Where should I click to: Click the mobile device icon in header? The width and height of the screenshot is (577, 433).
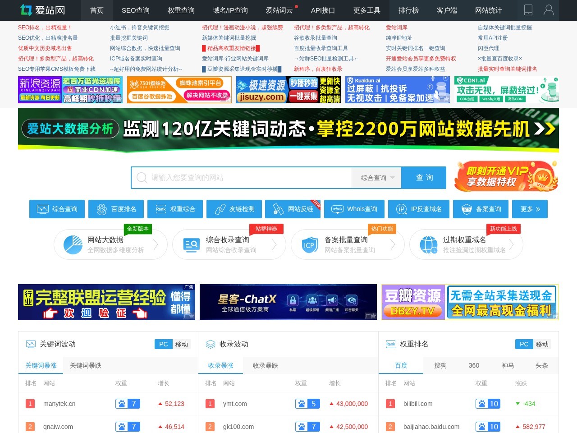528,10
